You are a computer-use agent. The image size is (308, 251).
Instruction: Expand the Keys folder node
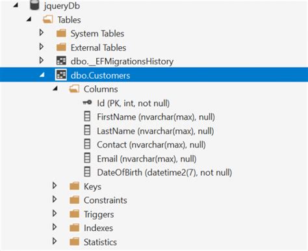tap(55, 185)
